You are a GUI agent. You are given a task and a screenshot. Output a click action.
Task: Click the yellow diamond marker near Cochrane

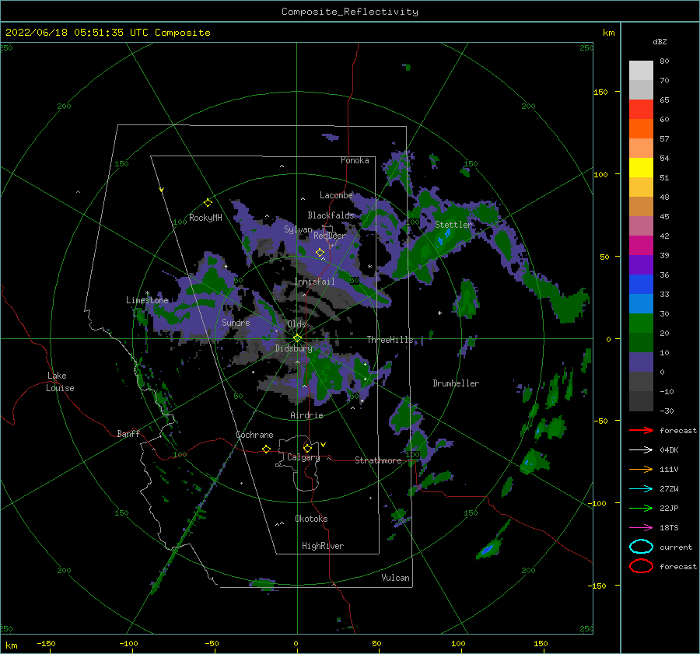(x=266, y=449)
